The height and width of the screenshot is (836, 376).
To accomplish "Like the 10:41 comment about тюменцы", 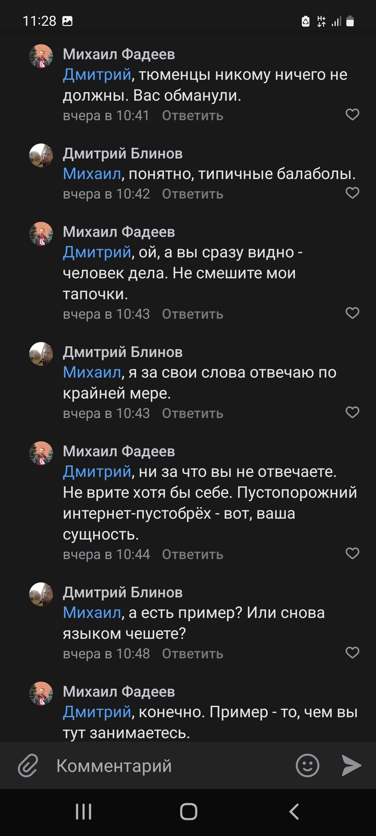I will [x=352, y=114].
